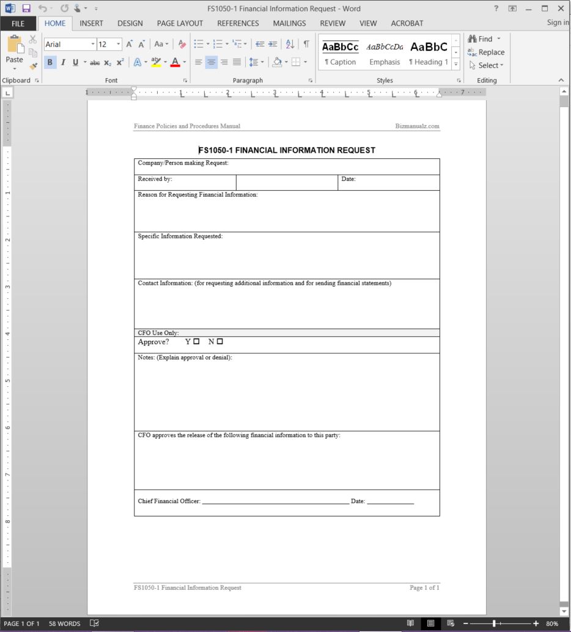The image size is (571, 632).
Task: Apply the Heading 1 style
Action: pyautogui.click(x=429, y=53)
